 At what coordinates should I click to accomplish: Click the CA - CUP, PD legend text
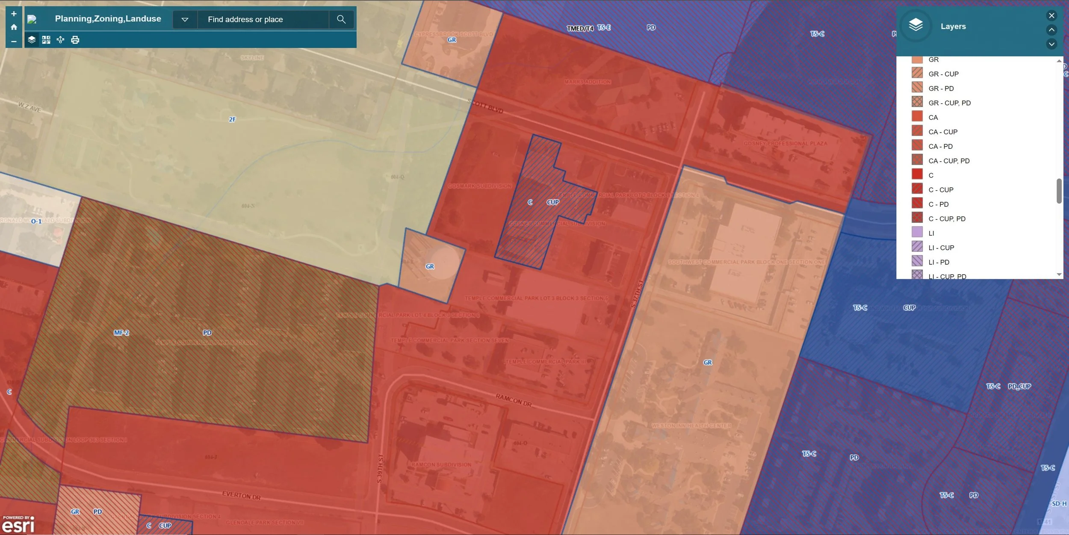click(949, 161)
